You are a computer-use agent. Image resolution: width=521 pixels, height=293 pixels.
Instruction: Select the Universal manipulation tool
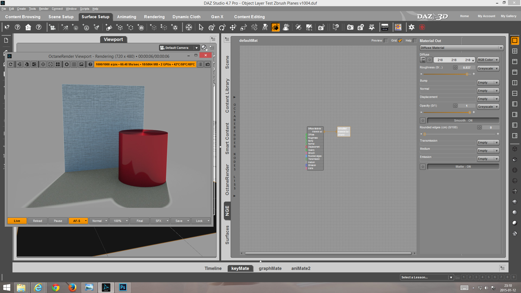212,27
